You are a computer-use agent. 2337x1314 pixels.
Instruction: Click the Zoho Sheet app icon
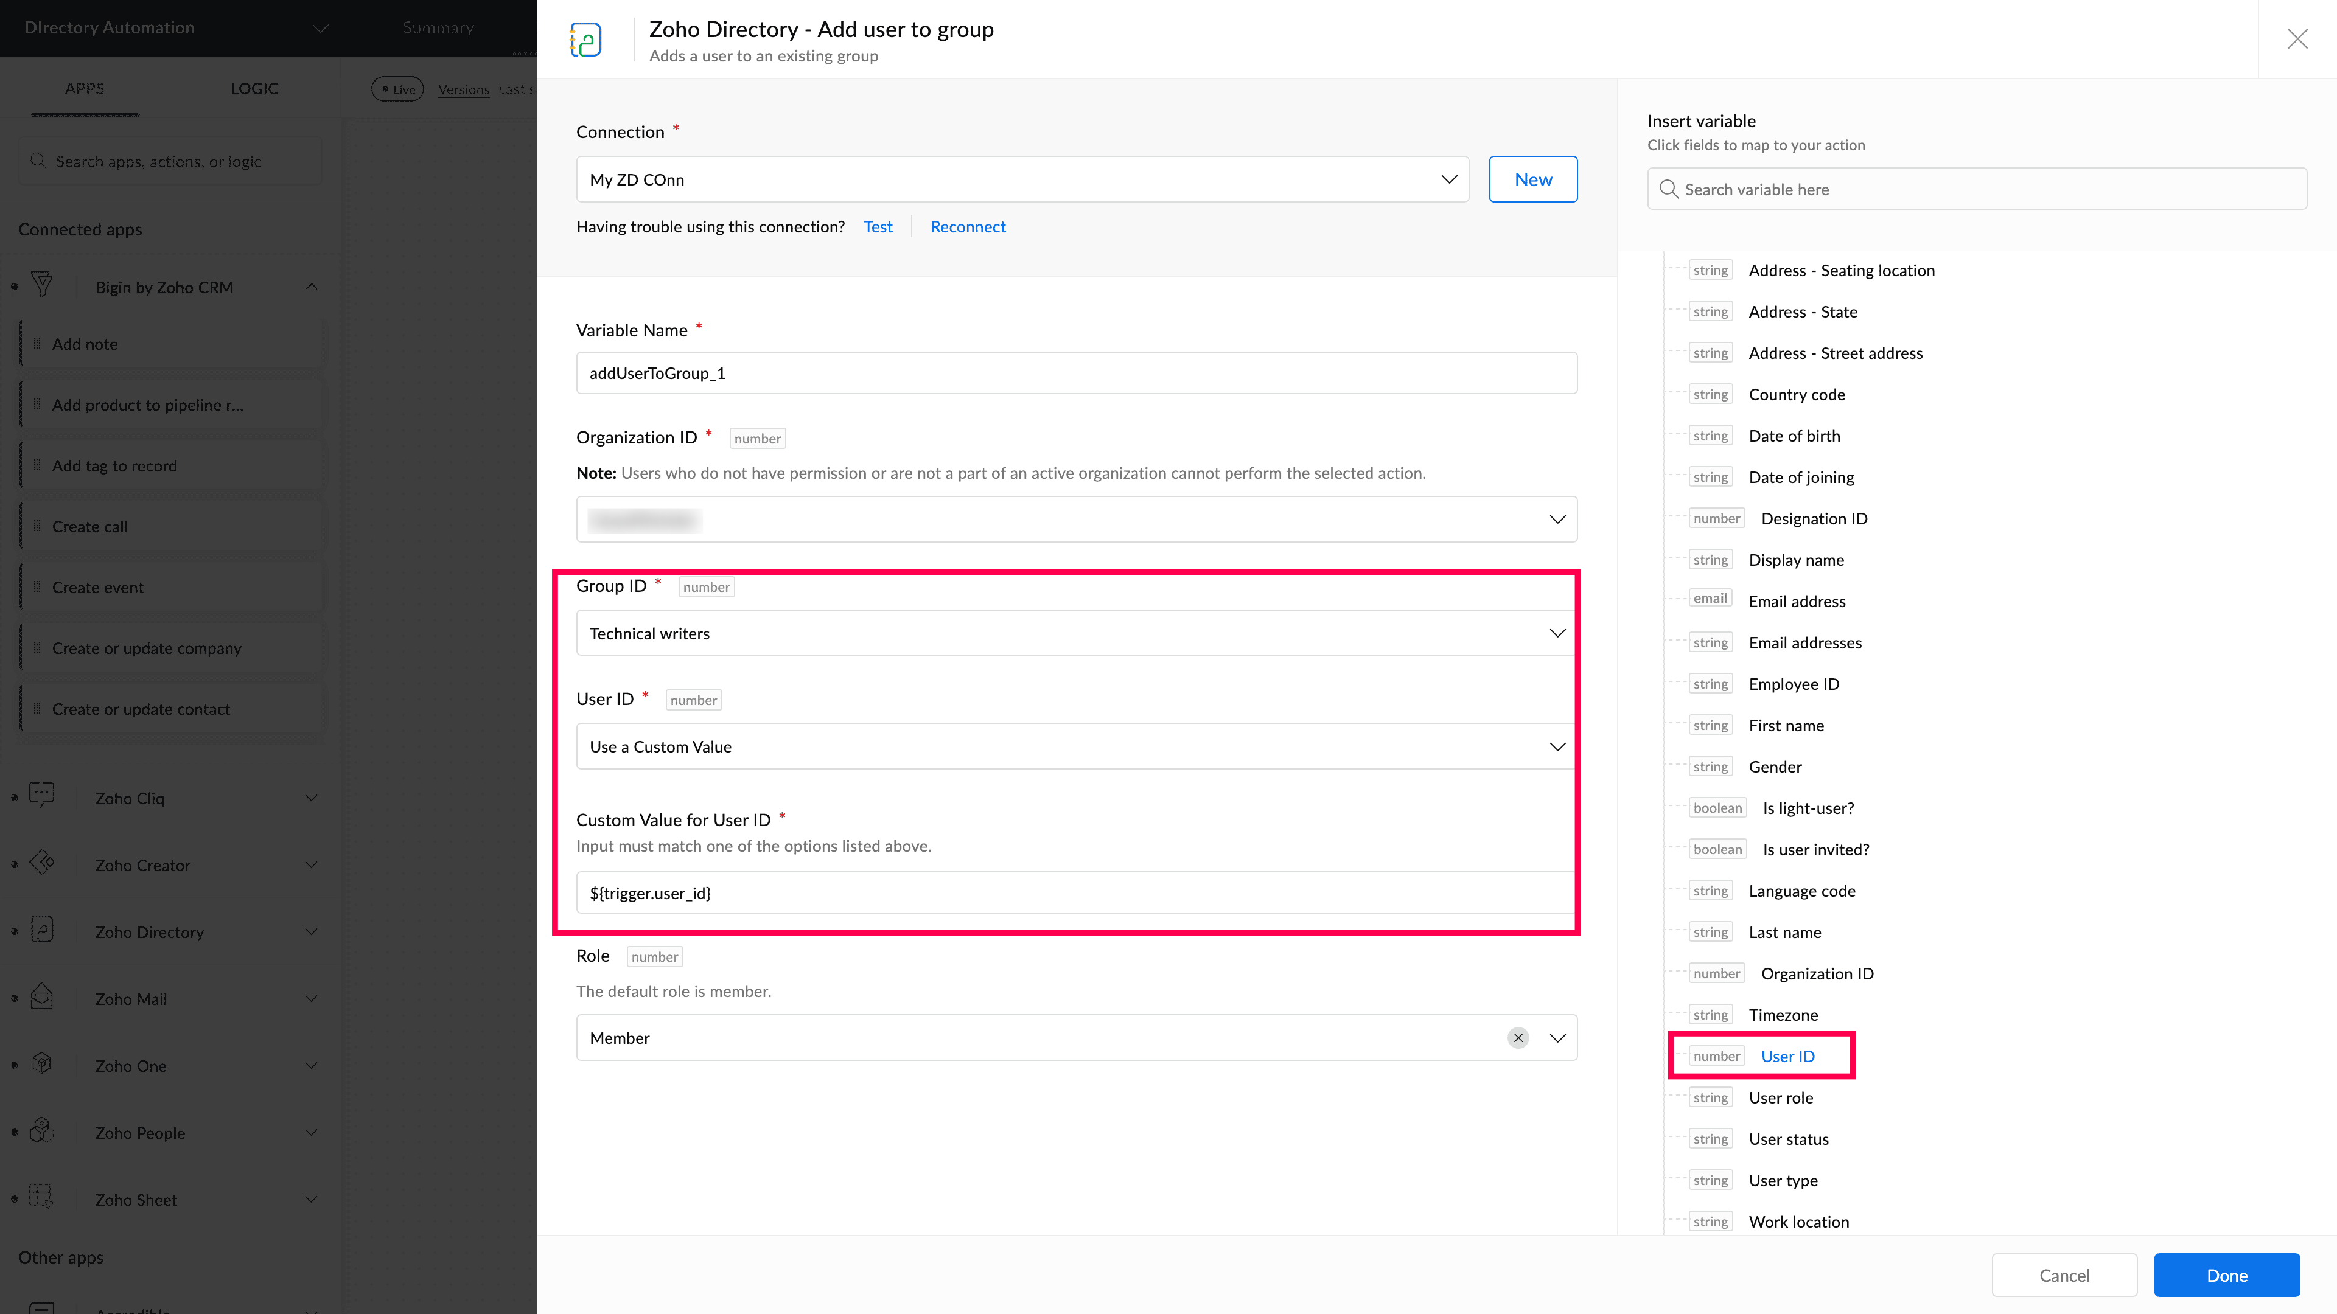click(x=42, y=1197)
